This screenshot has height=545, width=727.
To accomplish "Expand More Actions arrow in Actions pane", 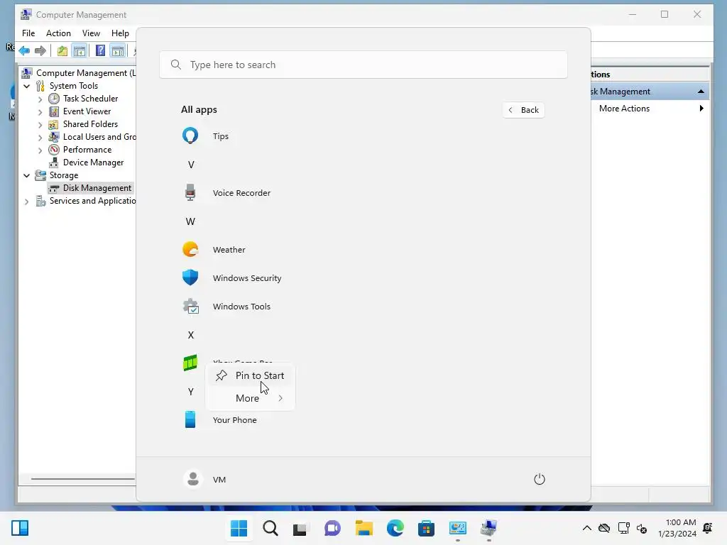I will (701, 109).
